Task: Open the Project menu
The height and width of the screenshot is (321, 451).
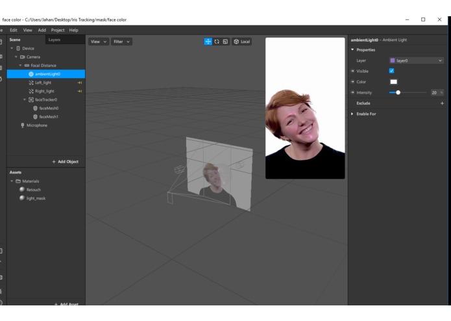Action: tap(58, 30)
